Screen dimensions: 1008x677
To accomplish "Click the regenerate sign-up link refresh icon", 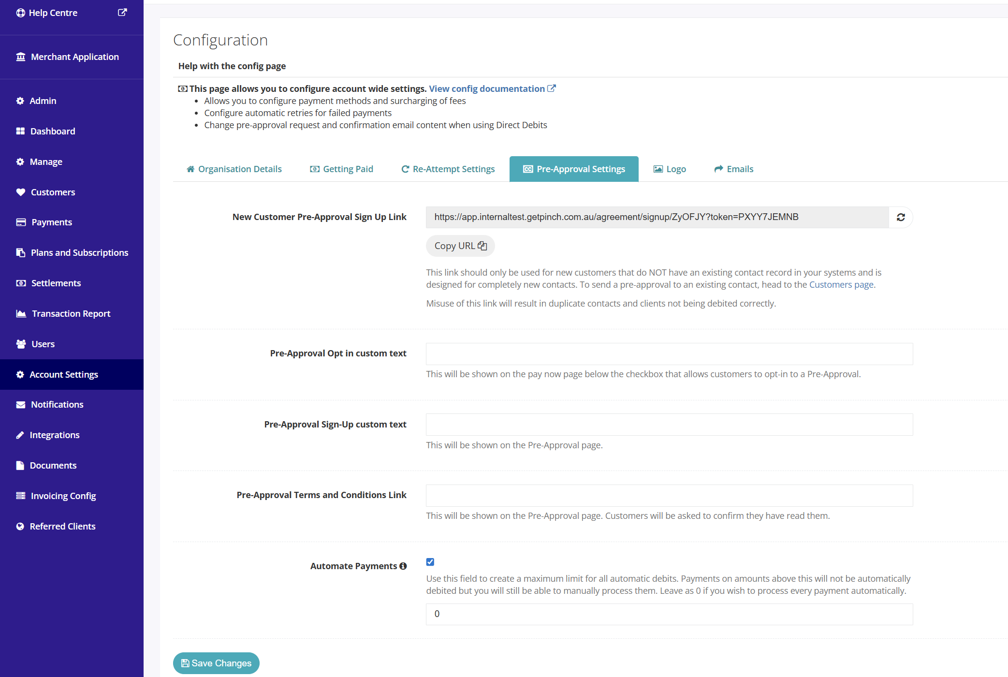I will (901, 218).
